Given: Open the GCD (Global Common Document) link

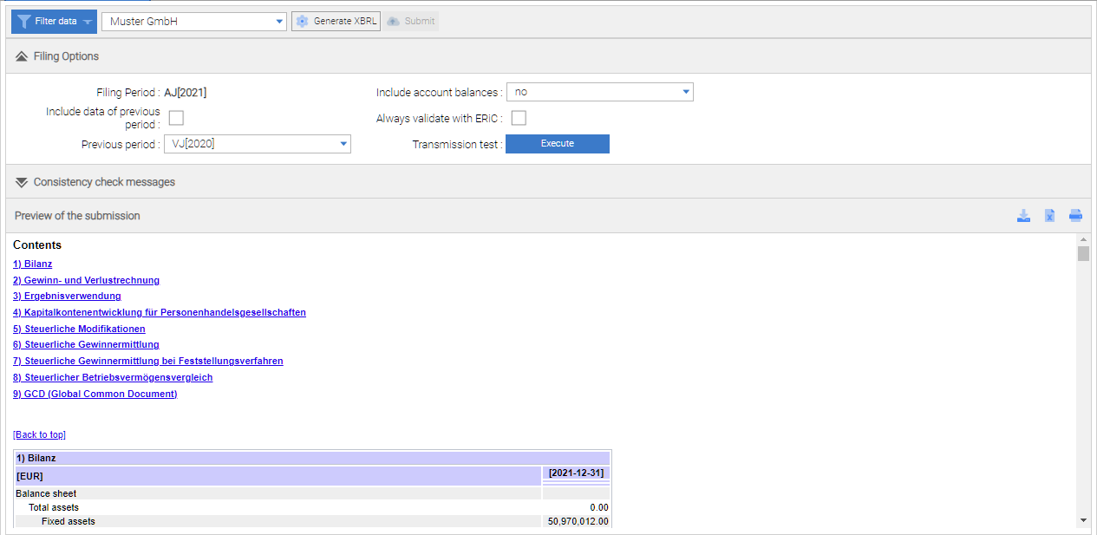Looking at the screenshot, I should (95, 394).
